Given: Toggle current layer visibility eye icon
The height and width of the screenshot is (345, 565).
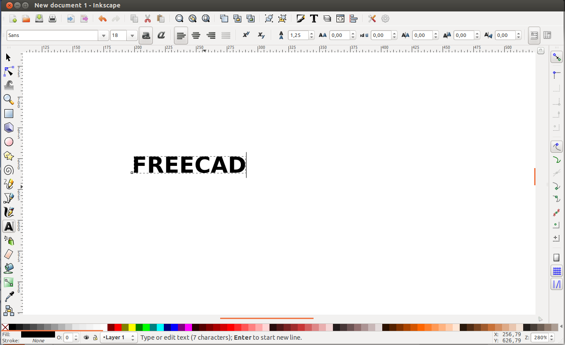Looking at the screenshot, I should pyautogui.click(x=87, y=338).
